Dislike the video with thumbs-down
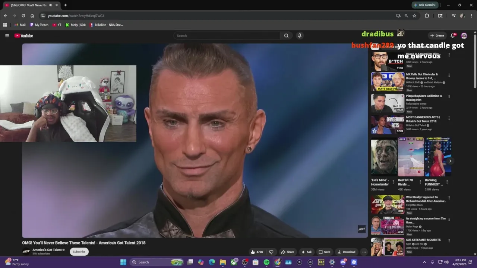 271,252
